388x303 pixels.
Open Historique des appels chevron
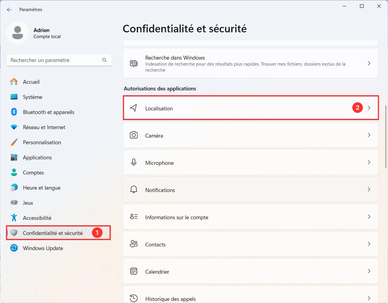pos(369,298)
